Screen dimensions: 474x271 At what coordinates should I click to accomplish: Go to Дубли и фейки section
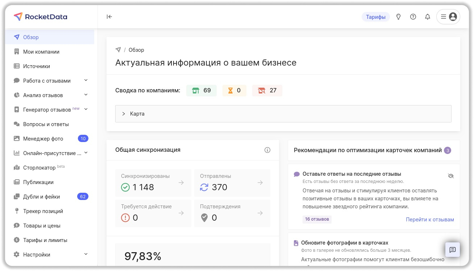pos(41,197)
